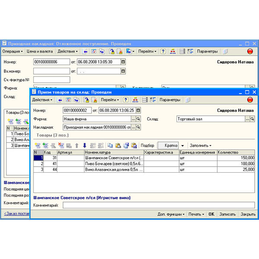Click the post document icon in Приходная накладная toolbar
Image resolution: width=259 pixels, height=259 pixels.
(112, 51)
